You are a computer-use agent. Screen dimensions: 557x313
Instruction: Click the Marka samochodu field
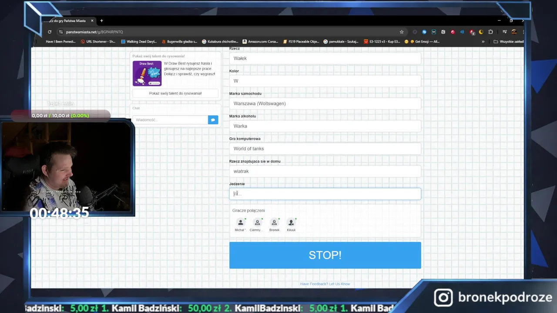tap(325, 103)
